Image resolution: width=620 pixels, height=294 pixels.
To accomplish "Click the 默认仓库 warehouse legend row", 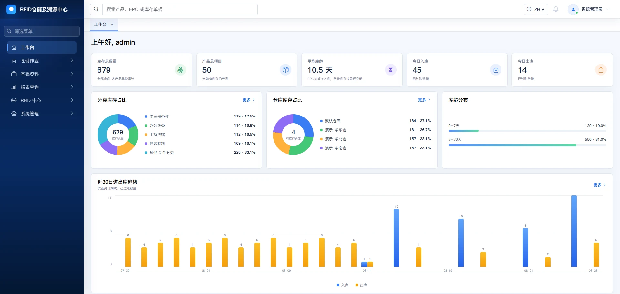I will pos(375,121).
